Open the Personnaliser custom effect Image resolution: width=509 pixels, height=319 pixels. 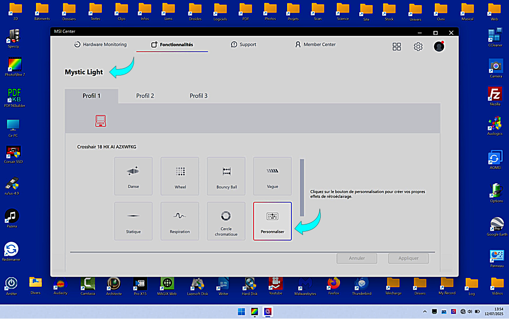point(272,221)
